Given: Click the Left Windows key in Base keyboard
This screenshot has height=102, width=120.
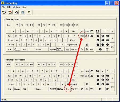Looking at the screenshot, I should click(17, 49).
